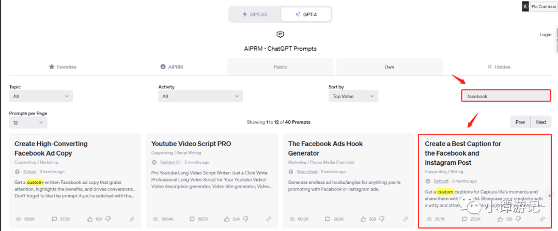The height and width of the screenshot is (231, 558).
Task: Open author Brian Hood profile link
Action: pyautogui.click(x=307, y=172)
